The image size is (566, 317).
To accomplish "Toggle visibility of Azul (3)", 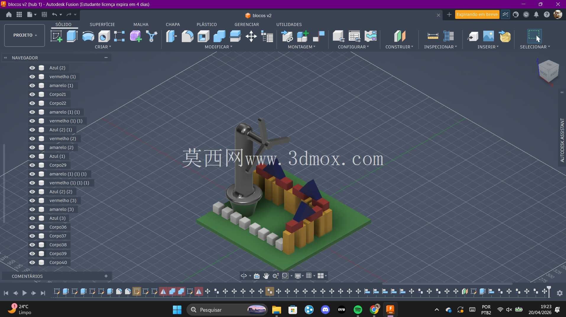I will coord(32,218).
